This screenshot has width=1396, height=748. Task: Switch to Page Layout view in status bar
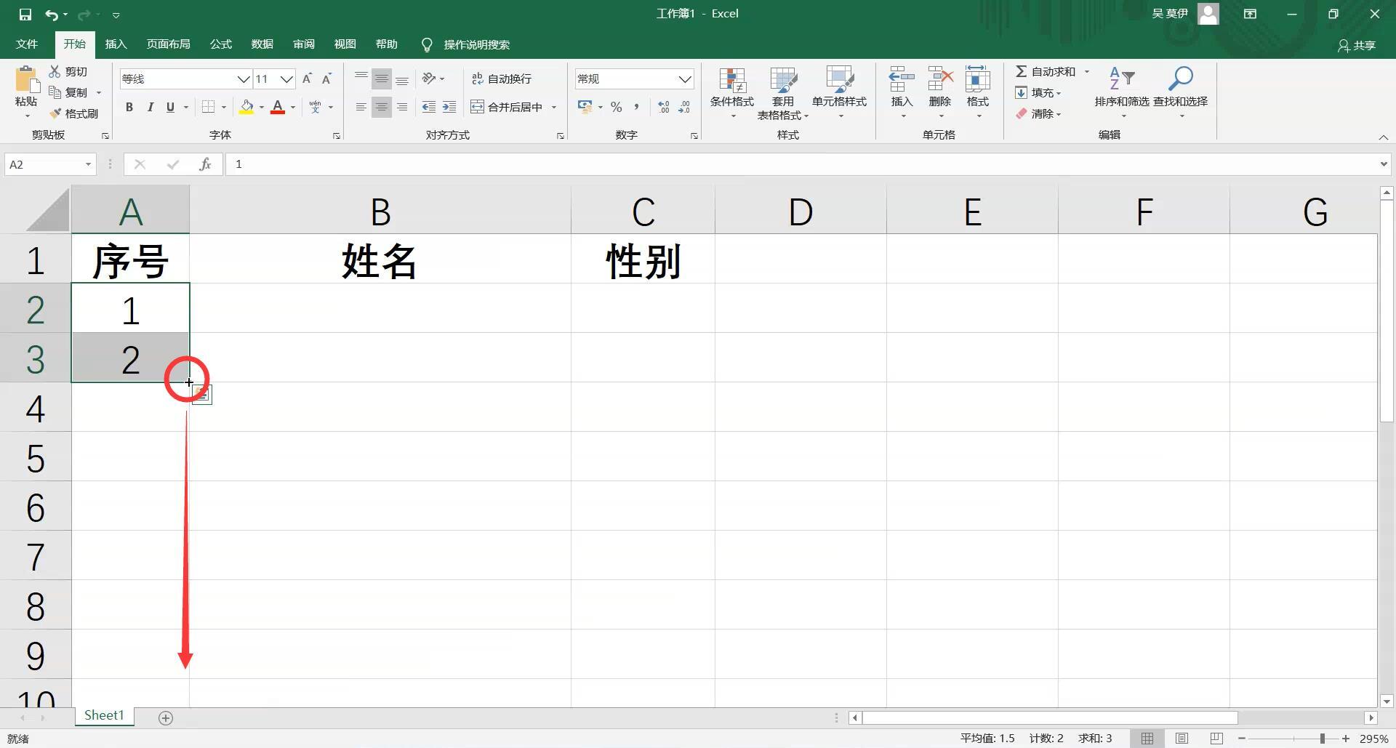coord(1182,739)
